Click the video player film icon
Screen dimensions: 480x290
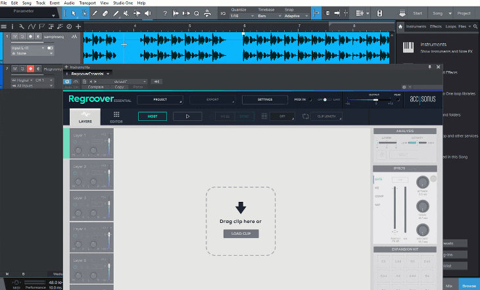tap(379, 13)
